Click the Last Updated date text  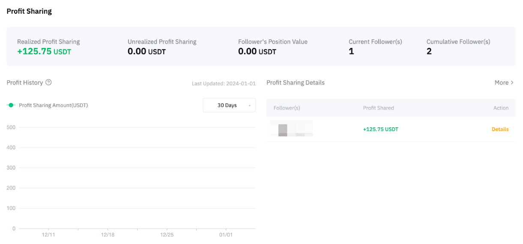224,83
